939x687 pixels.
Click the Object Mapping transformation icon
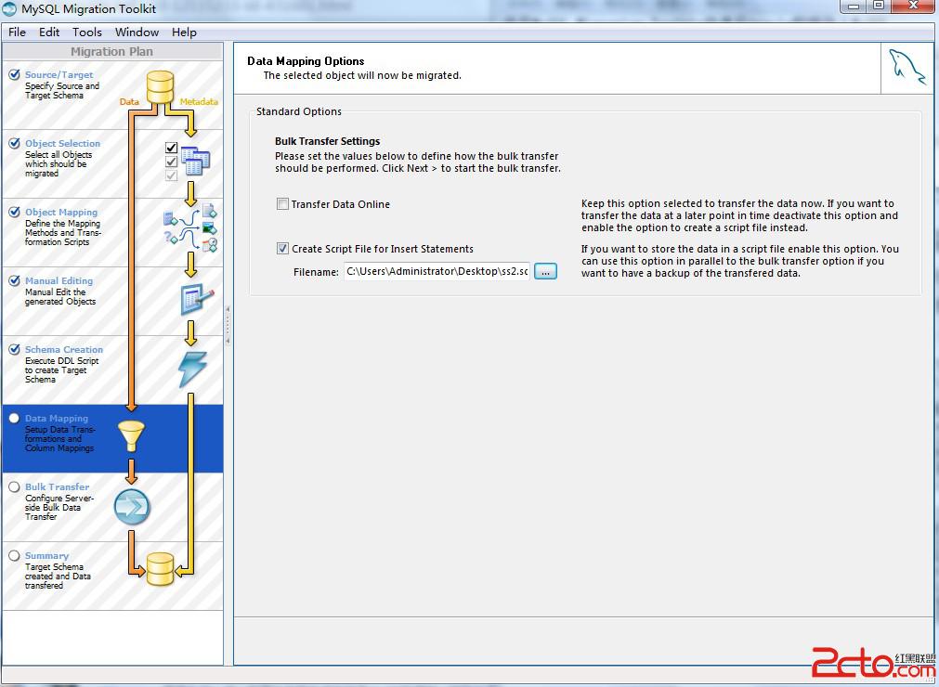pyautogui.click(x=191, y=228)
